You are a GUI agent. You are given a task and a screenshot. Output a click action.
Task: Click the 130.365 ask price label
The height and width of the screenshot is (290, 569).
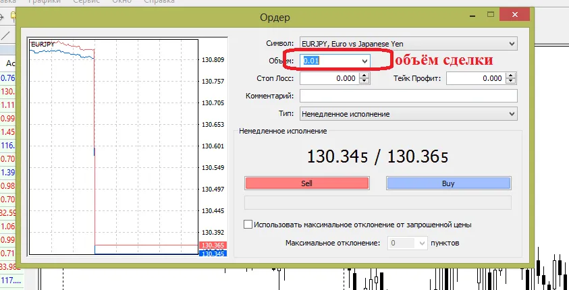[x=213, y=245]
